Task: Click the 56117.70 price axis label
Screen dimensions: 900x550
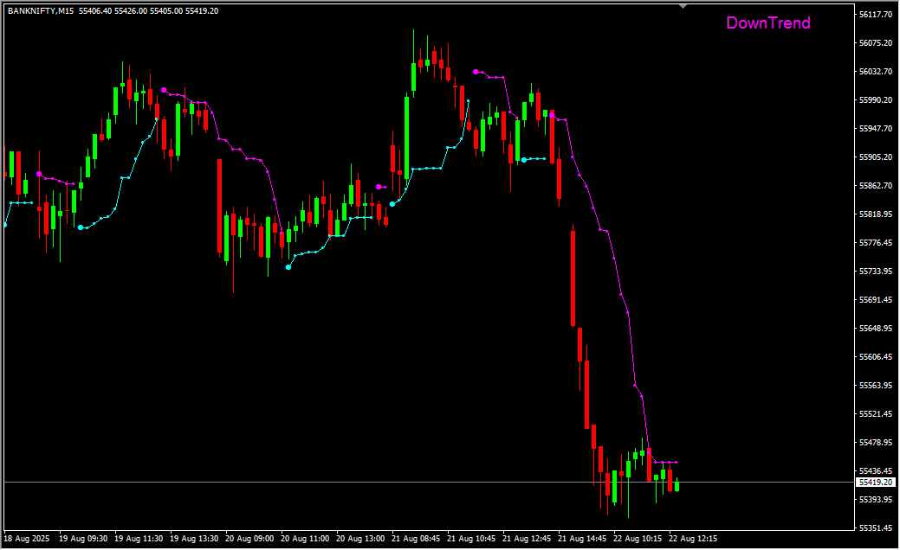Action: pos(876,15)
